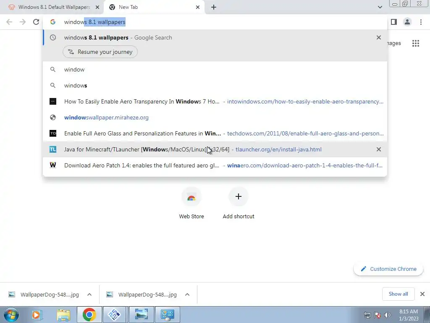Image resolution: width=430 pixels, height=323 pixels.
Task: Open windowswallpaper.miraheze.org suggestion
Action: click(x=215, y=117)
